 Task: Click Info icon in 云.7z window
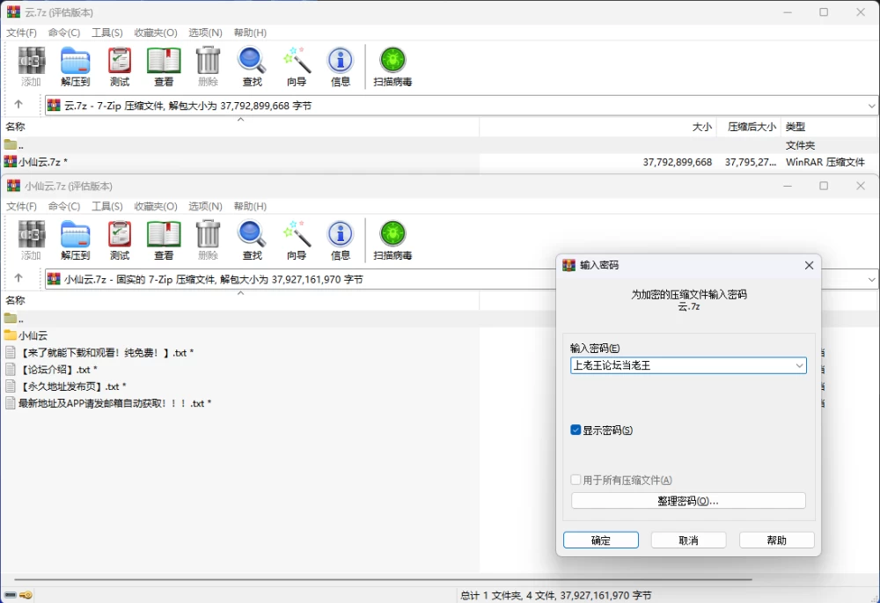[340, 66]
